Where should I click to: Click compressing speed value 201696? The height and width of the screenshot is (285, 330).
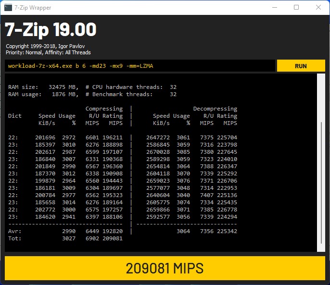pos(45,137)
